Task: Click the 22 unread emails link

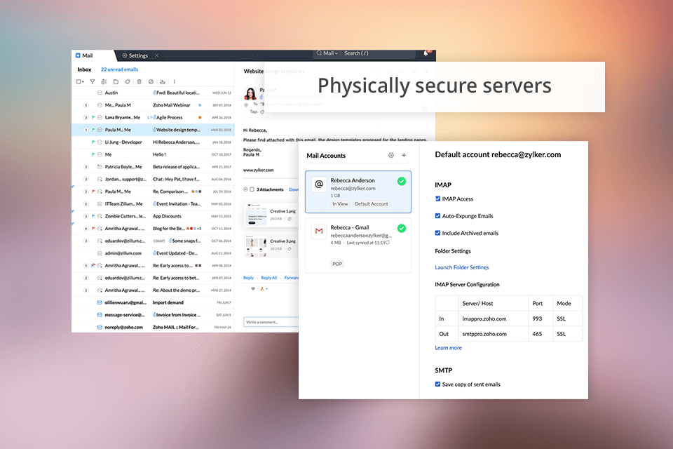Action: pyautogui.click(x=120, y=69)
